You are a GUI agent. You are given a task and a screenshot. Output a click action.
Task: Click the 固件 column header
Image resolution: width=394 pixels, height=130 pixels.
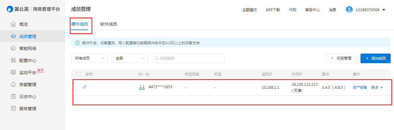(325, 74)
